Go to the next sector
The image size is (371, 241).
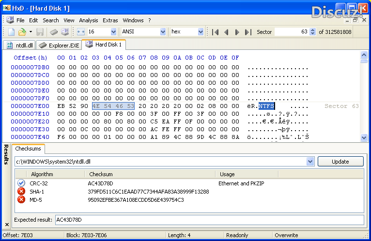(237, 32)
